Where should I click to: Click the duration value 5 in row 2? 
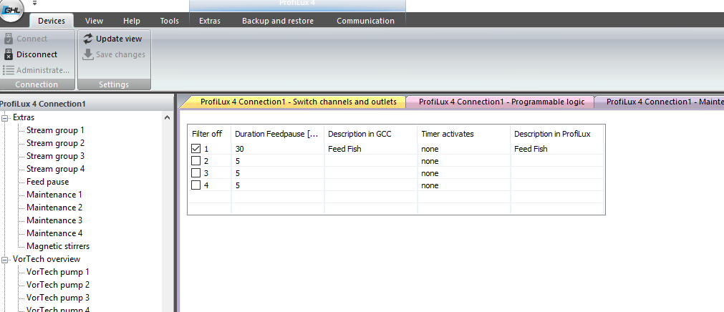pos(237,161)
